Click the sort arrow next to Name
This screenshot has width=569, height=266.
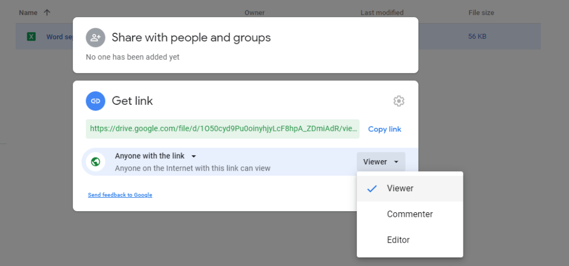point(47,12)
